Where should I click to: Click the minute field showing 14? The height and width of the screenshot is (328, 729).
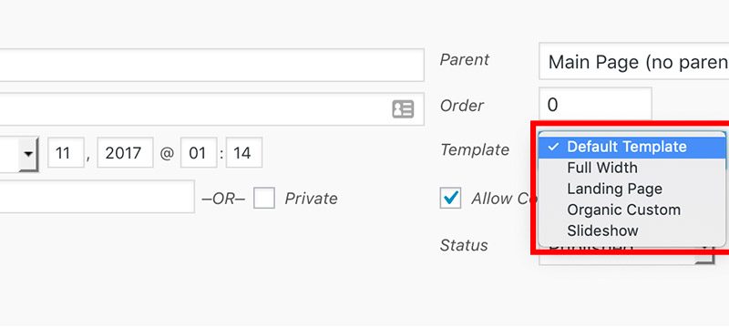coord(244,152)
